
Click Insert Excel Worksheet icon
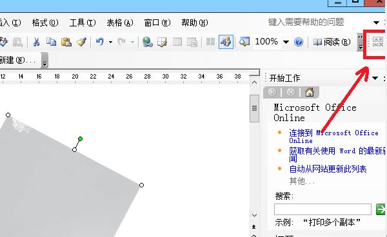[192, 42]
